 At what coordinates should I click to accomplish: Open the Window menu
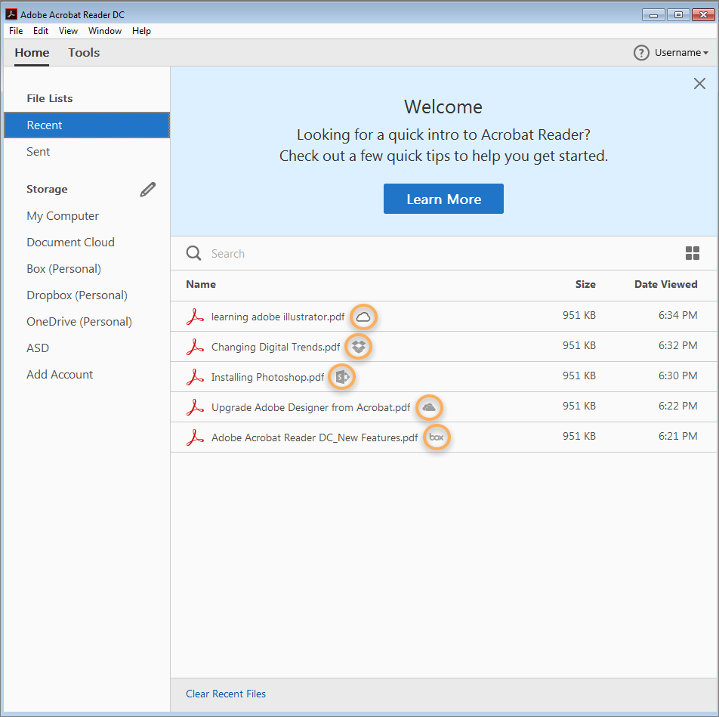point(104,31)
